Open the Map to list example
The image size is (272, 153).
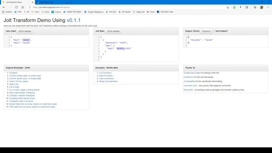(x=14, y=84)
